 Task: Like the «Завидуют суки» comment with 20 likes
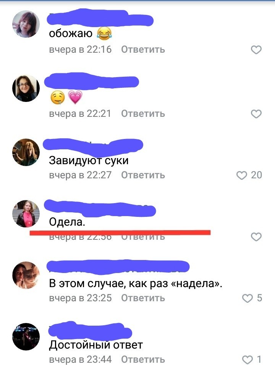click(x=242, y=175)
